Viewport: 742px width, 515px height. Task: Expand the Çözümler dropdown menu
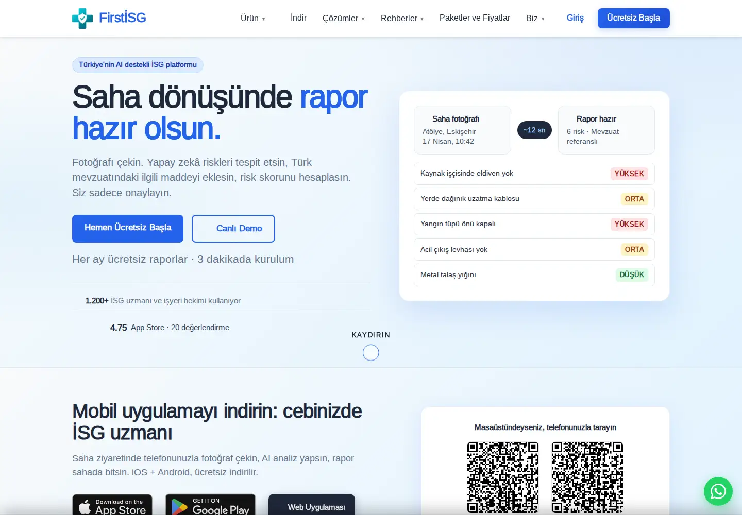click(344, 19)
